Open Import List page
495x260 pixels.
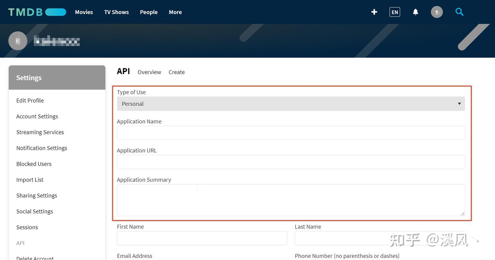(30, 179)
